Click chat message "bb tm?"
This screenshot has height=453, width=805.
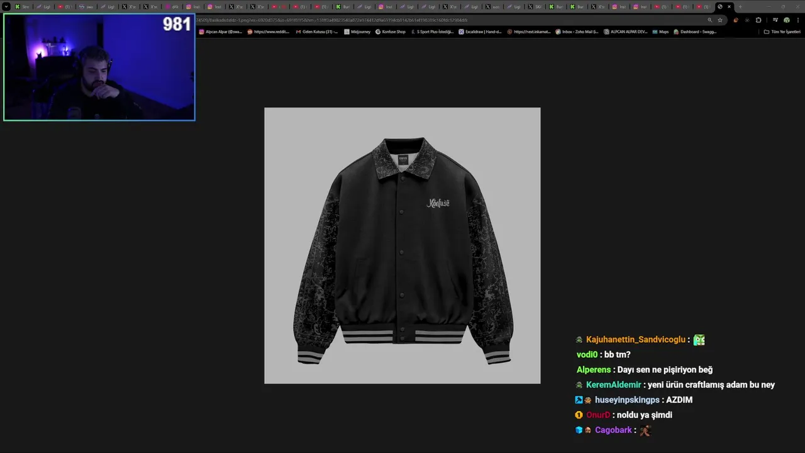tap(618, 355)
